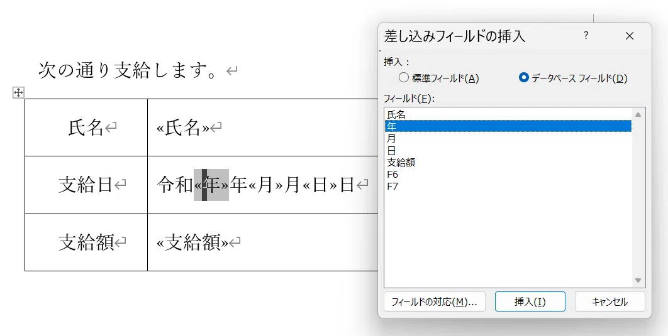Click the 令和 text in the date cell
The width and height of the screenshot is (668, 336).
[175, 185]
